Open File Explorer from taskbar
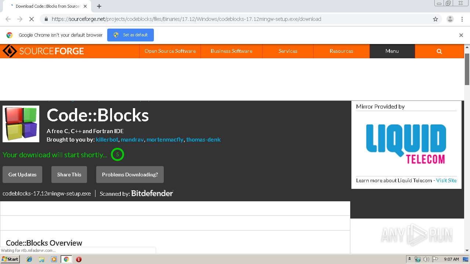Viewport: 470px width, 264px height. pyautogui.click(x=41, y=259)
